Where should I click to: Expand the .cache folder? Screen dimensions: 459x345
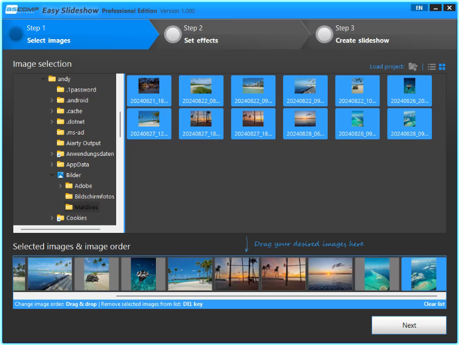(52, 111)
